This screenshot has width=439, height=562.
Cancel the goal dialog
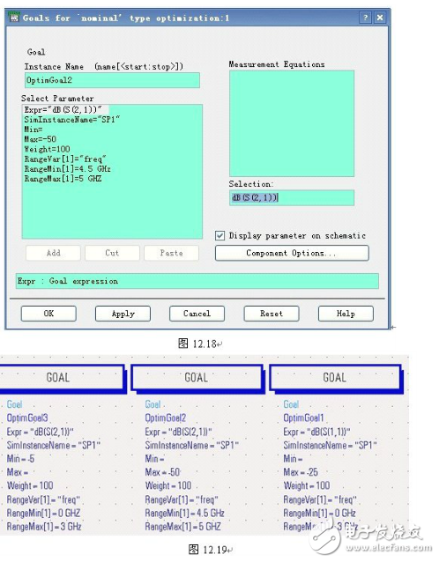coord(197,314)
